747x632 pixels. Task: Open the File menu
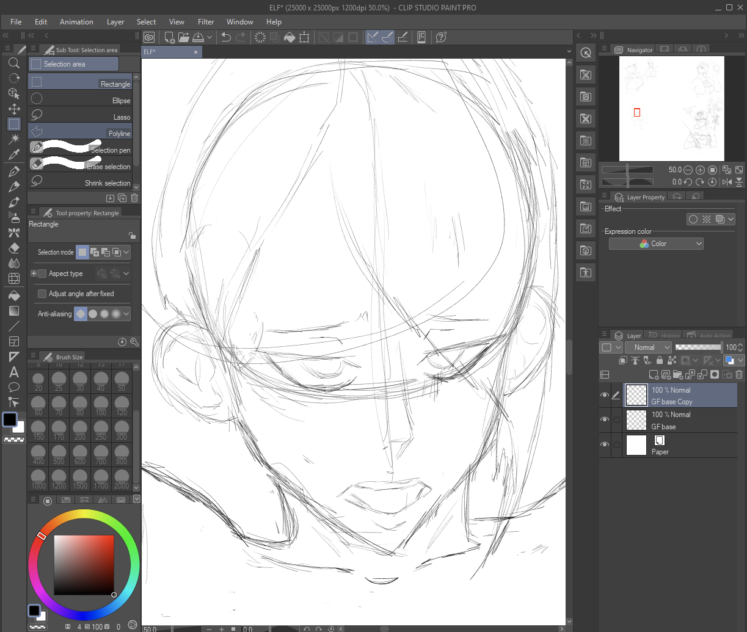pos(16,21)
